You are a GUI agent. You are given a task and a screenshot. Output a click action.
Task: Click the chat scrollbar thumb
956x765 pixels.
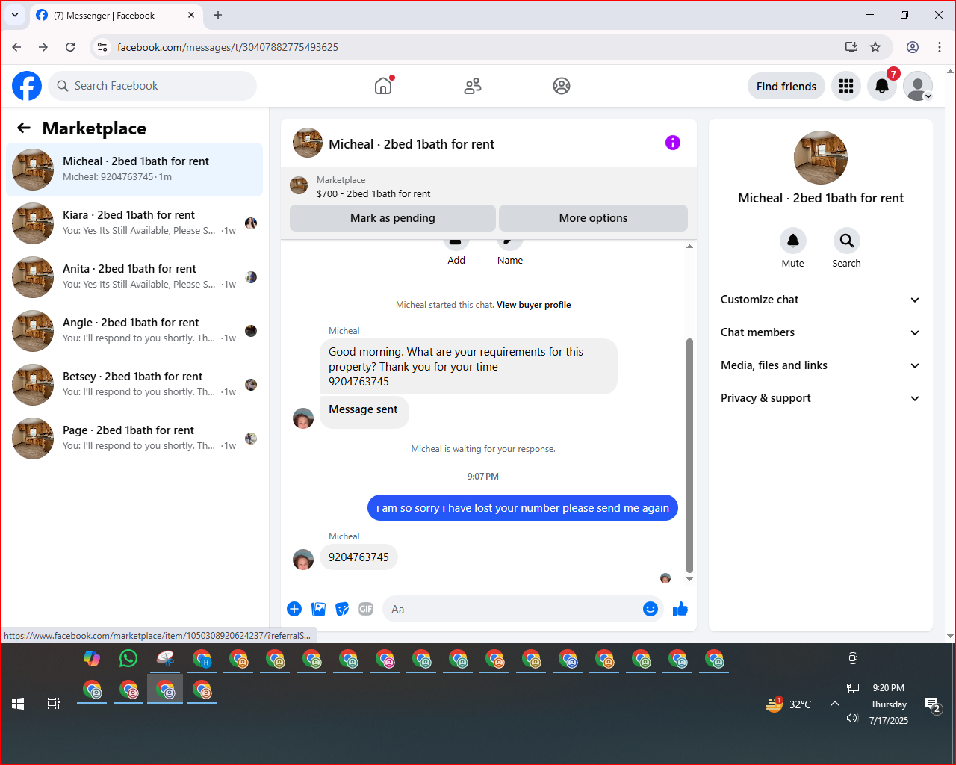(689, 455)
